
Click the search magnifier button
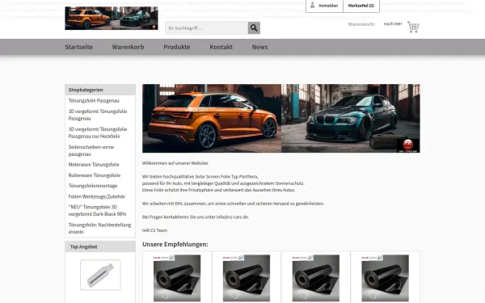pyautogui.click(x=254, y=27)
